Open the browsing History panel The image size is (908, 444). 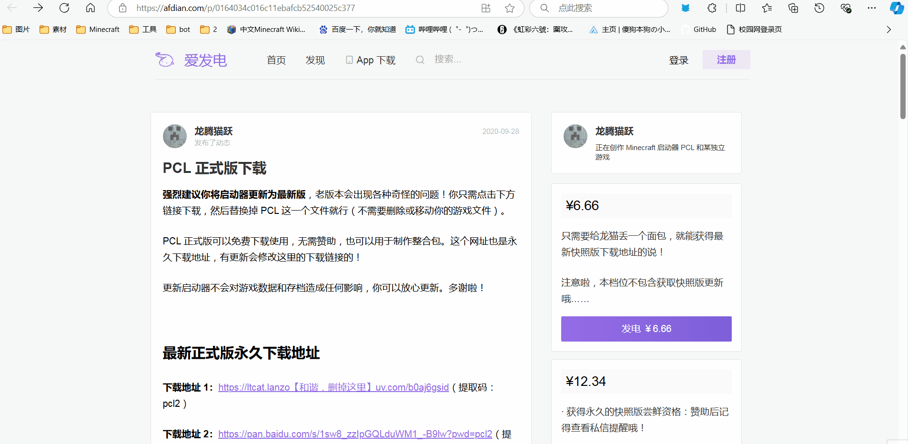[819, 8]
